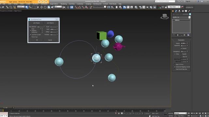
Task: Open the Material Editor icon
Action: tap(136, 7)
